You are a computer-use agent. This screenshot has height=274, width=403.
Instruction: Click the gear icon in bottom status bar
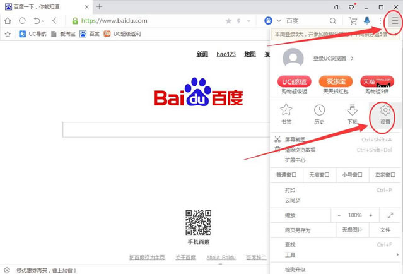tap(7, 270)
